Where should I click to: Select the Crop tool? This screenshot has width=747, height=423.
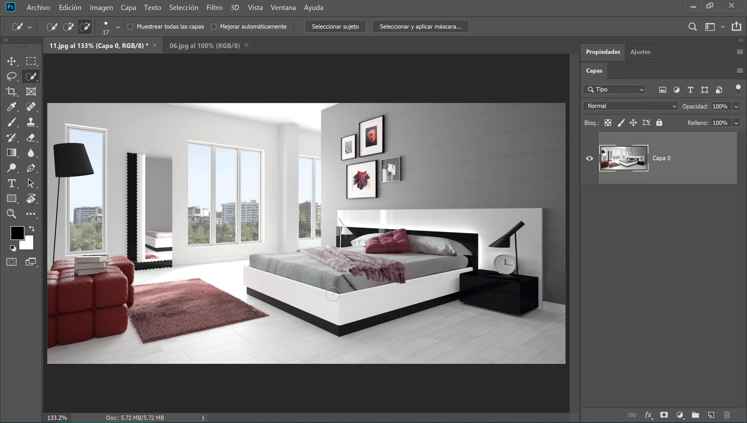[x=12, y=92]
